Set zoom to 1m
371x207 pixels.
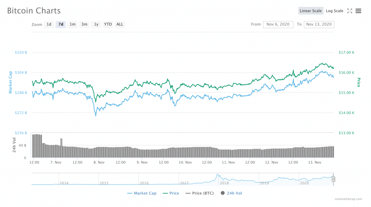(72, 24)
